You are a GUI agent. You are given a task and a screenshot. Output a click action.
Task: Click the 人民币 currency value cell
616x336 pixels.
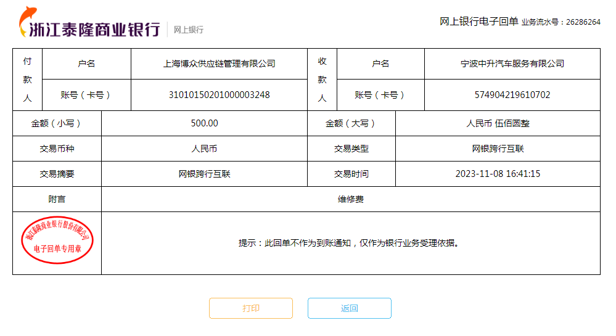click(204, 149)
